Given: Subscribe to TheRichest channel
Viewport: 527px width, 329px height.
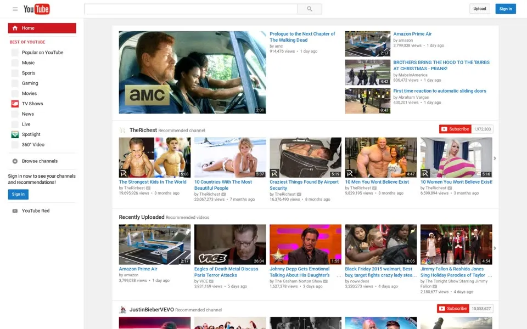Looking at the screenshot, I should click(x=455, y=129).
